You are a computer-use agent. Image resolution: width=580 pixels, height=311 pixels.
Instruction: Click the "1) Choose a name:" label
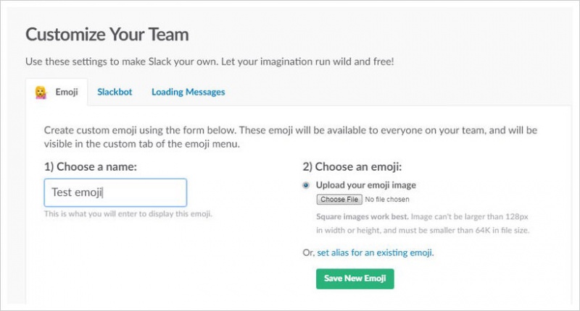pos(91,166)
